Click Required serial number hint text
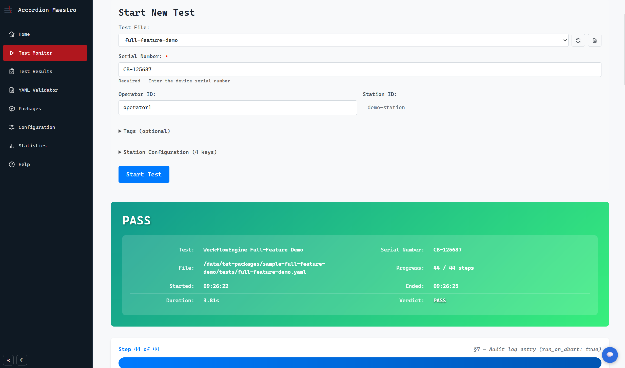Image resolution: width=625 pixels, height=368 pixels. click(x=174, y=81)
